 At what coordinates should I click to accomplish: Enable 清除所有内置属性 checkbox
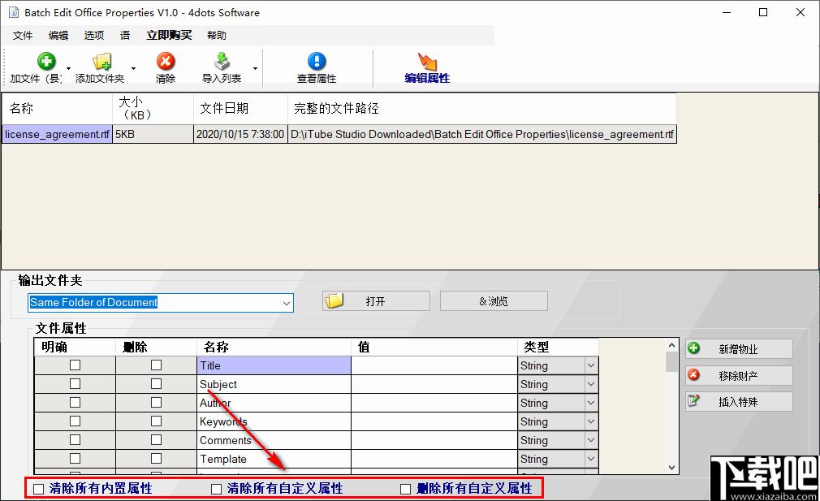click(39, 489)
